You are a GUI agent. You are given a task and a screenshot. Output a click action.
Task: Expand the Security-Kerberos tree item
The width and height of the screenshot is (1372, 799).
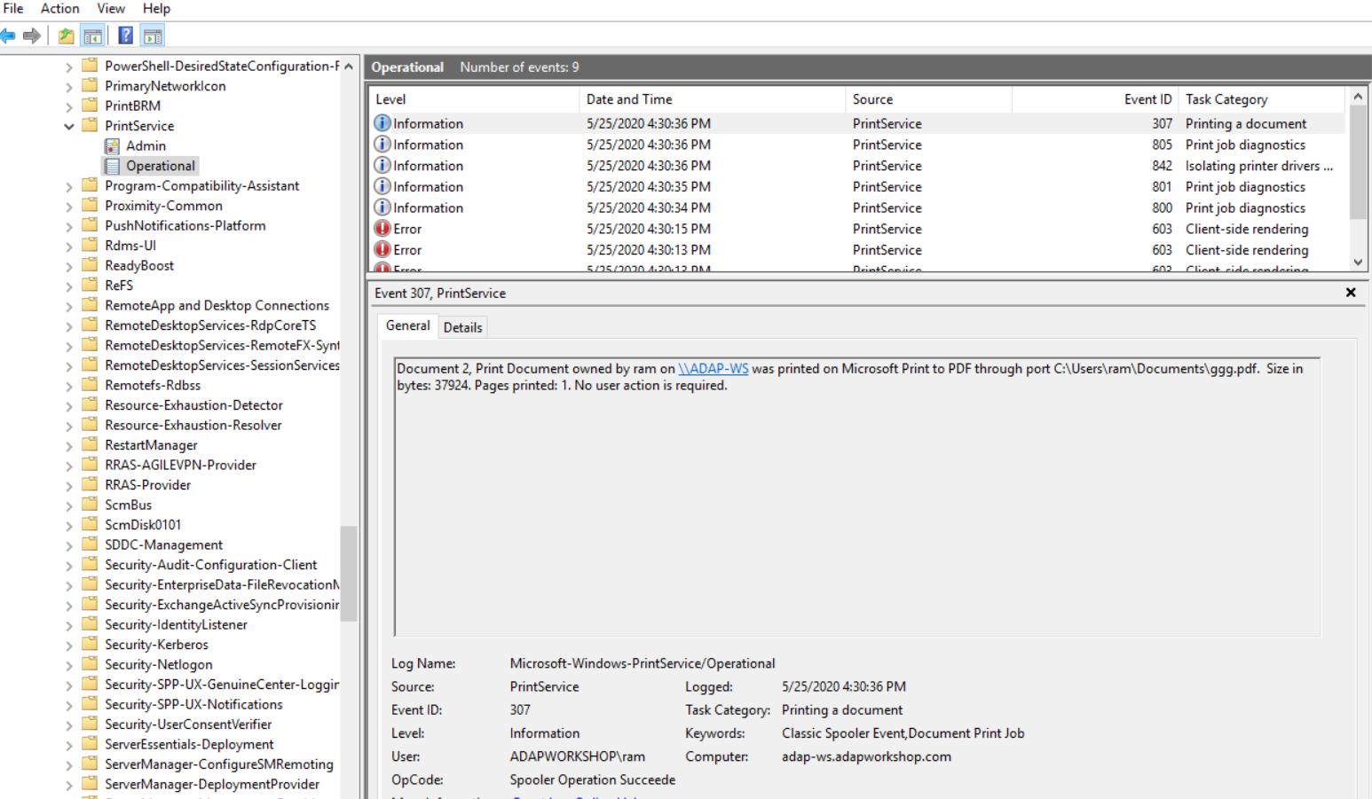68,644
